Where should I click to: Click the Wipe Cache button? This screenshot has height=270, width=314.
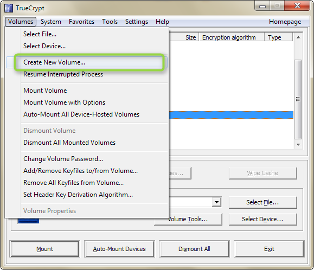click(x=262, y=173)
